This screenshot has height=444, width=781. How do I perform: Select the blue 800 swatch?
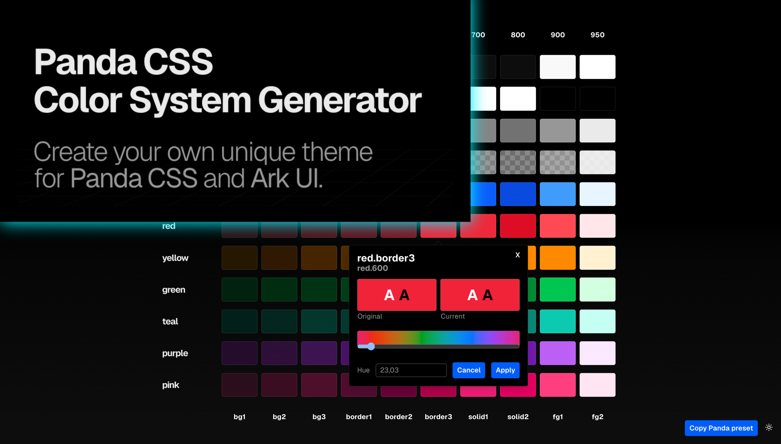pos(518,194)
